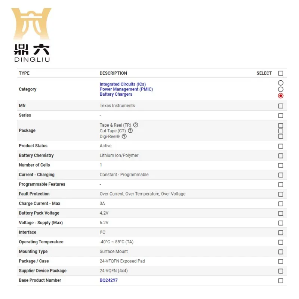This screenshot has width=299, height=299.
Task: Select the Integrated Circuits (ICs) radio button
Action: click(281, 83)
